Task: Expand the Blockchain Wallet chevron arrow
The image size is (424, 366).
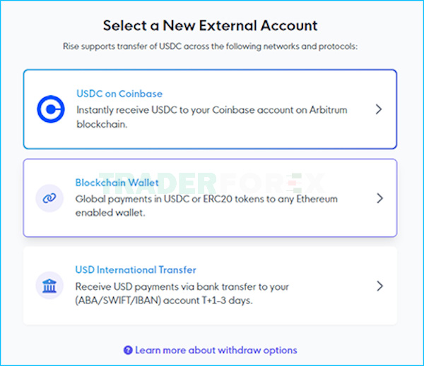Action: point(379,198)
